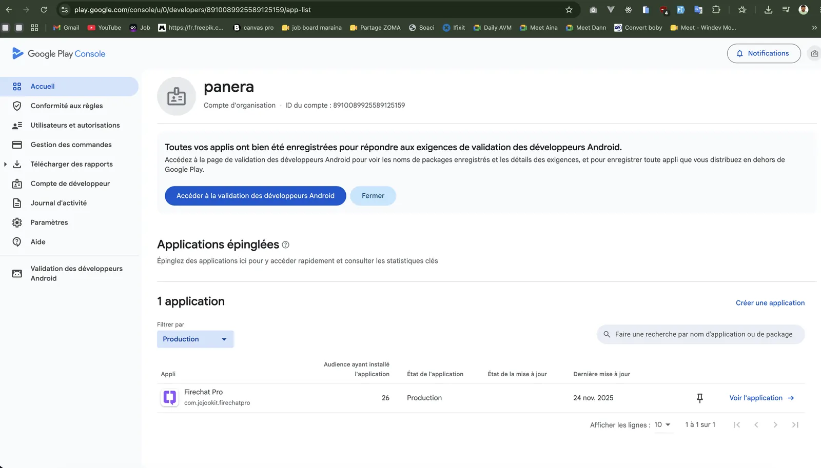
Task: Click the help icon beside Applications épinglées
Action: 286,245
